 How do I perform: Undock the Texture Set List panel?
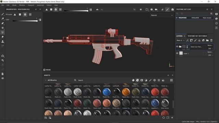[x=207, y=9]
